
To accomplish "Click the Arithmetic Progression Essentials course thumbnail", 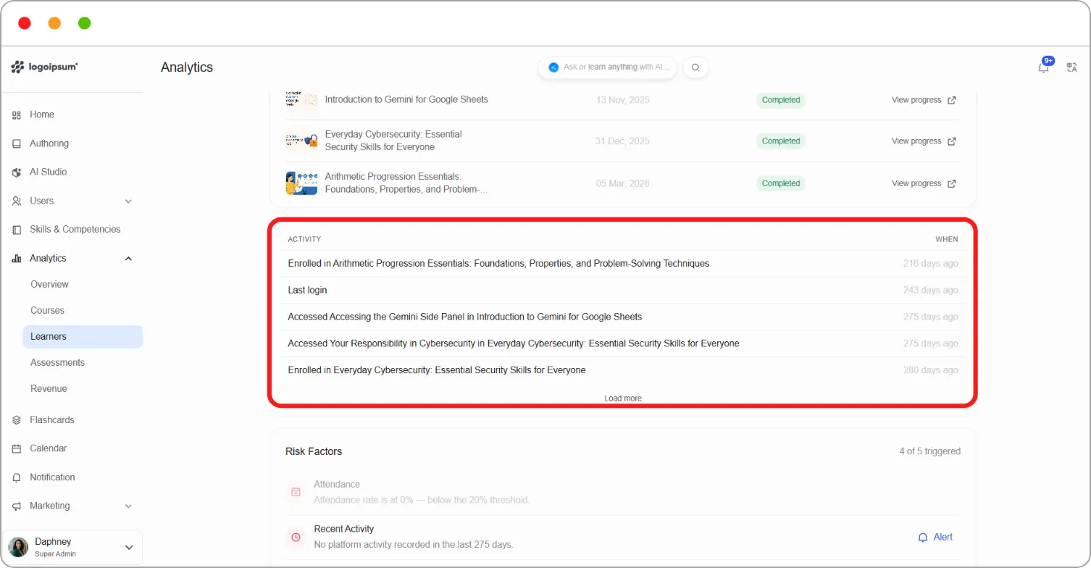I will click(301, 183).
